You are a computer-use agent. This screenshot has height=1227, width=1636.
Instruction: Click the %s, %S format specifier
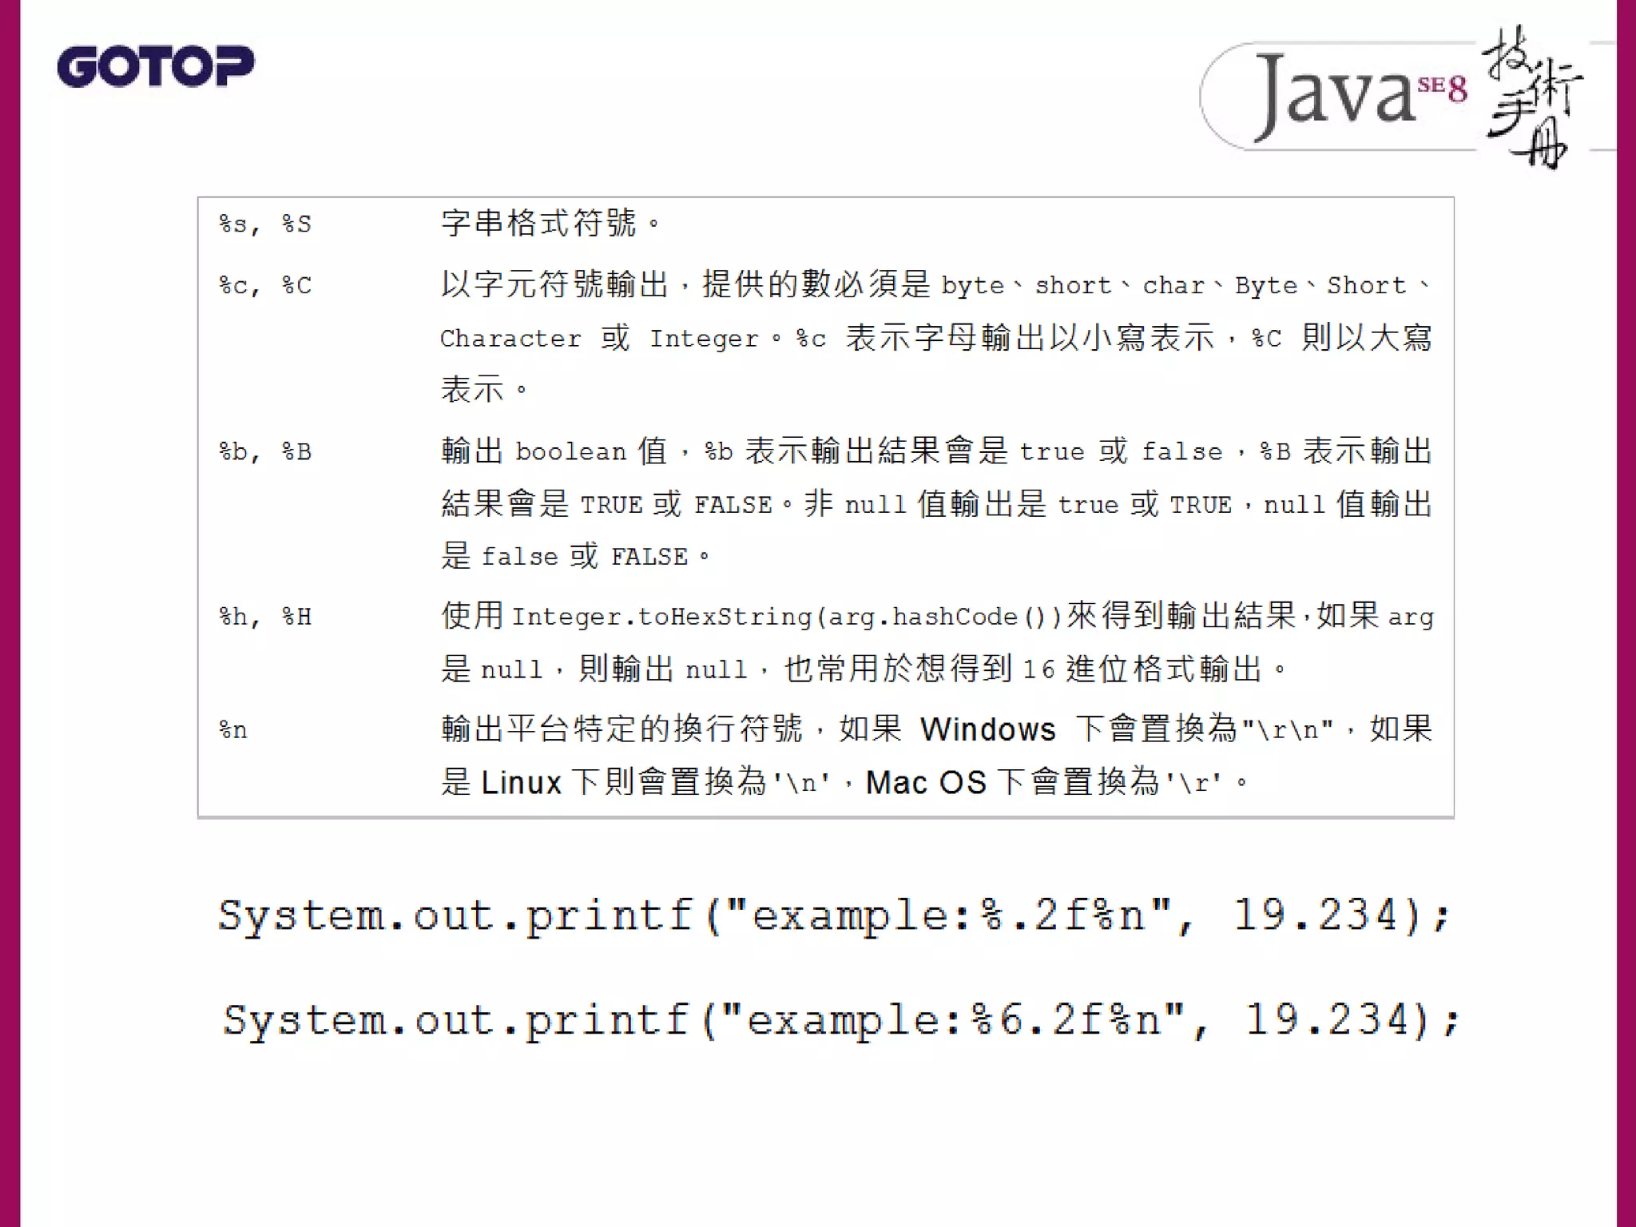click(264, 224)
